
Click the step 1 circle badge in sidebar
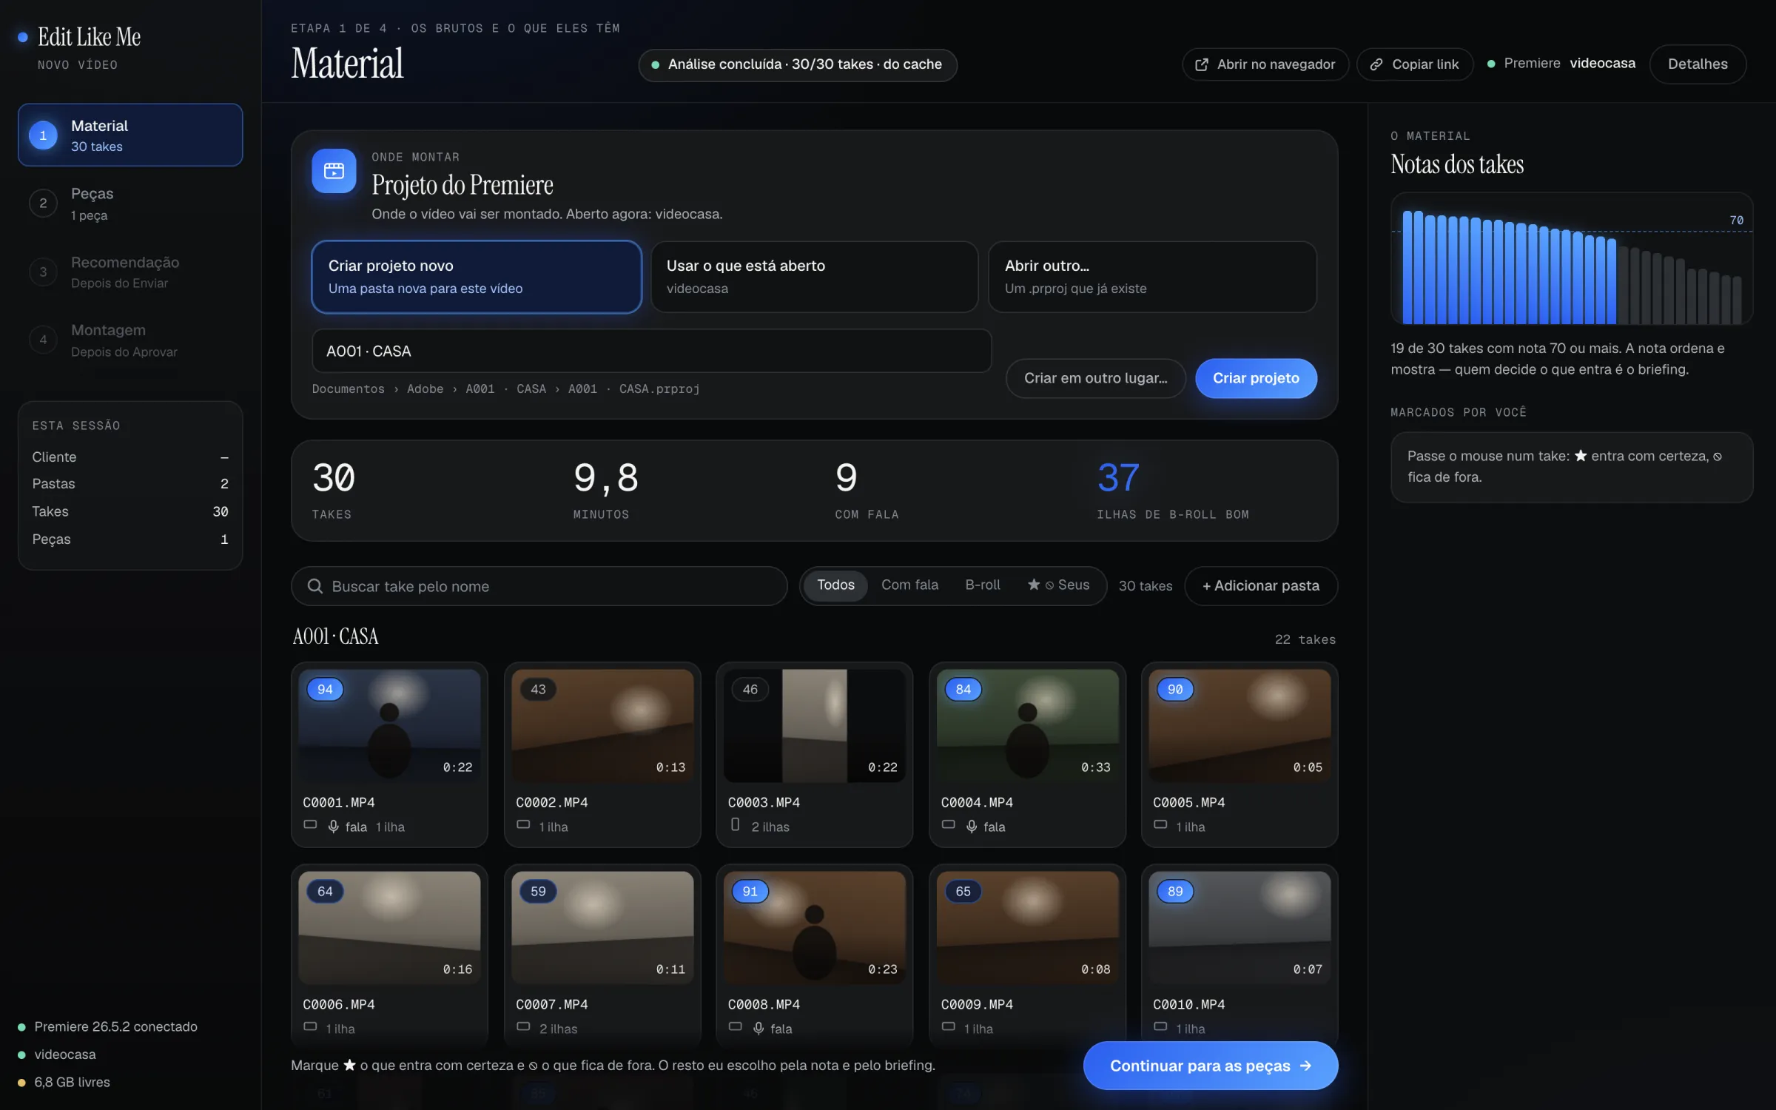coord(43,135)
